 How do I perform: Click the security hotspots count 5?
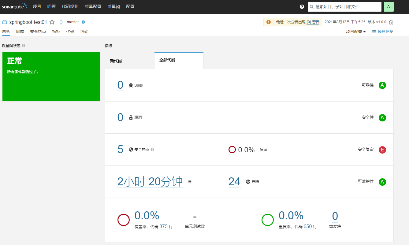click(x=120, y=149)
